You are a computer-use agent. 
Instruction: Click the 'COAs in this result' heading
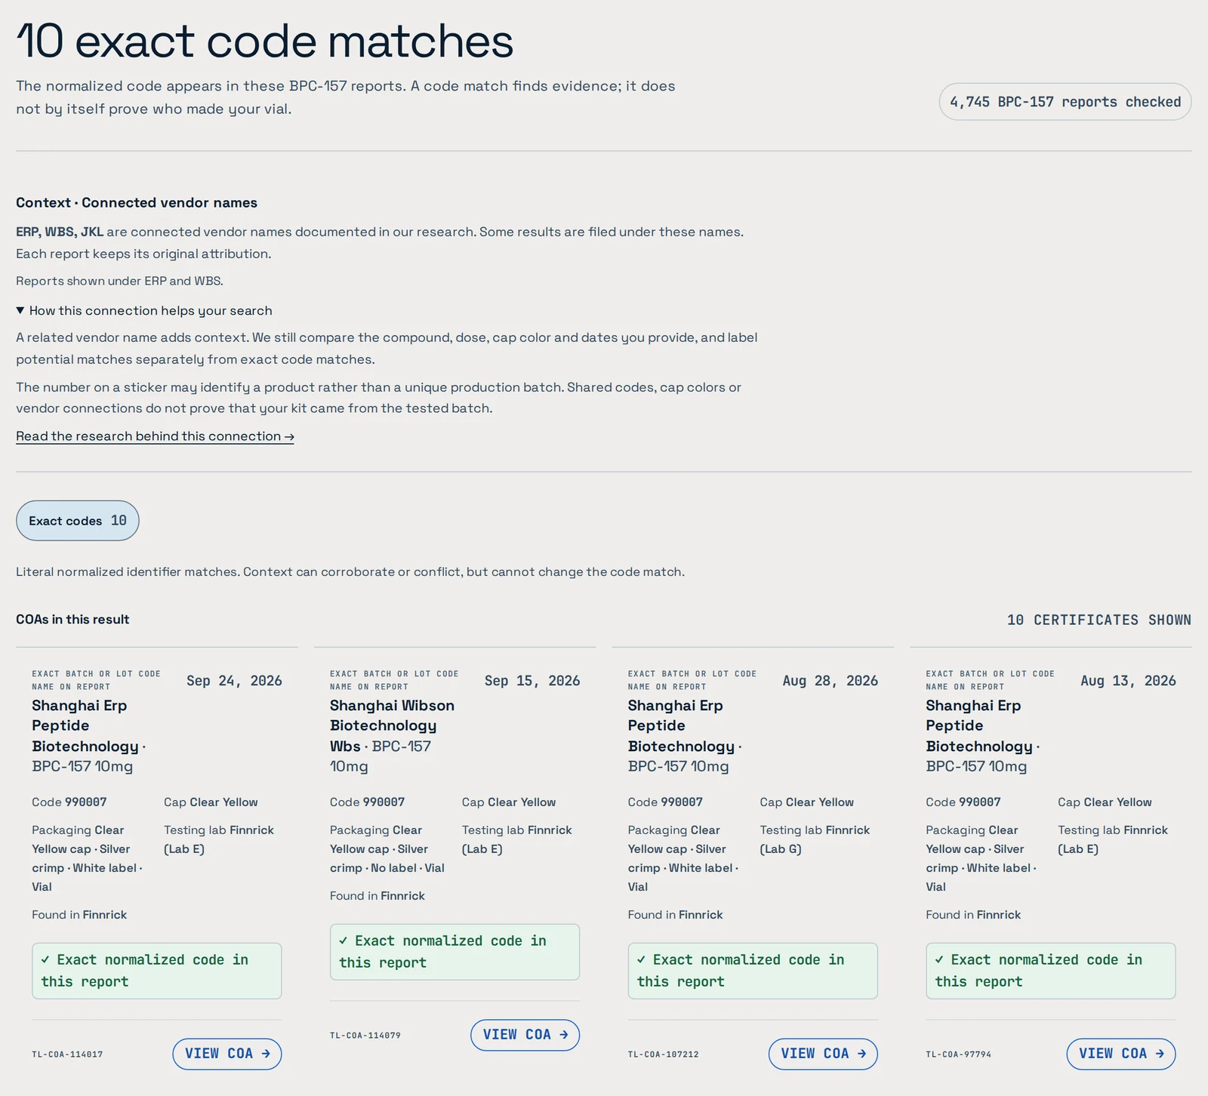[72, 620]
